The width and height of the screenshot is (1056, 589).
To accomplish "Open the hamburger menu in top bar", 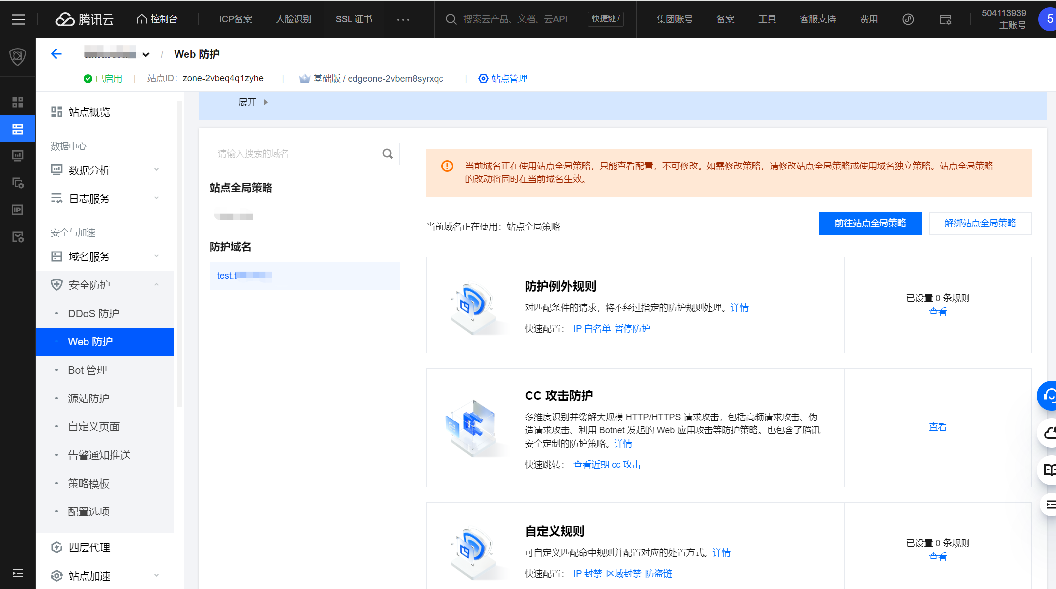I will click(x=18, y=19).
